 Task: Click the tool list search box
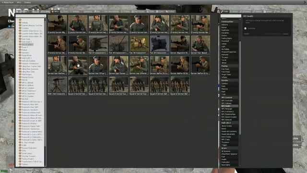(231, 16)
